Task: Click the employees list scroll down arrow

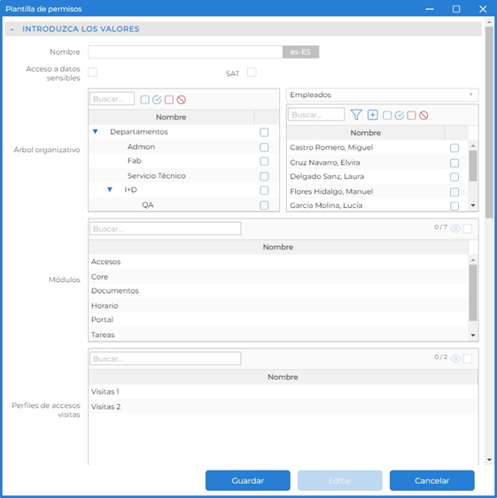Action: coord(473,205)
